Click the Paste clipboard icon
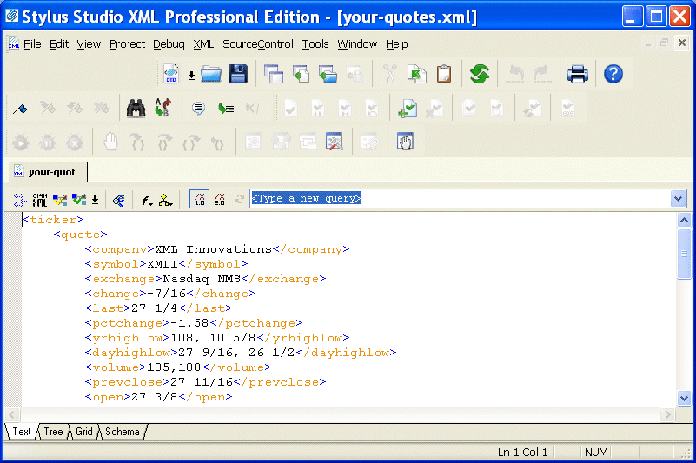This screenshot has height=463, width=696. pos(443,74)
